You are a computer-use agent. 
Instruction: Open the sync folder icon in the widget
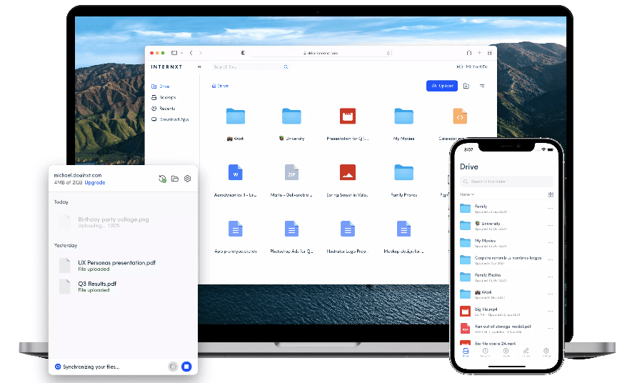175,179
